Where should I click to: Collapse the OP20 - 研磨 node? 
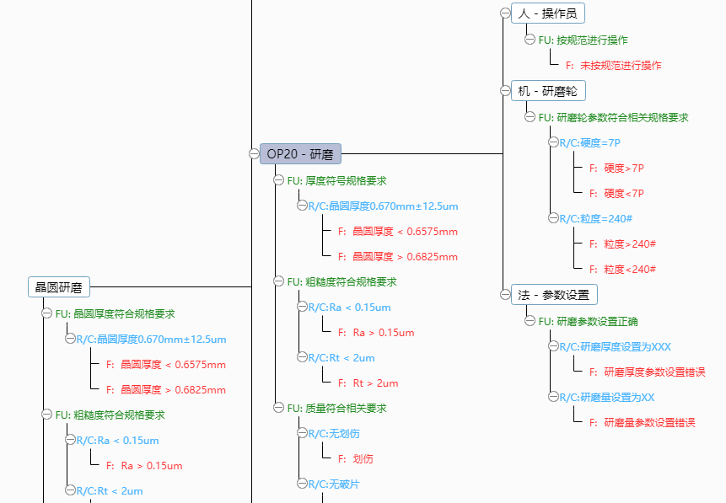(x=254, y=153)
